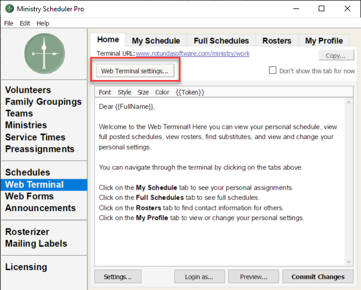Switch to the Rosters tab

[277, 41]
